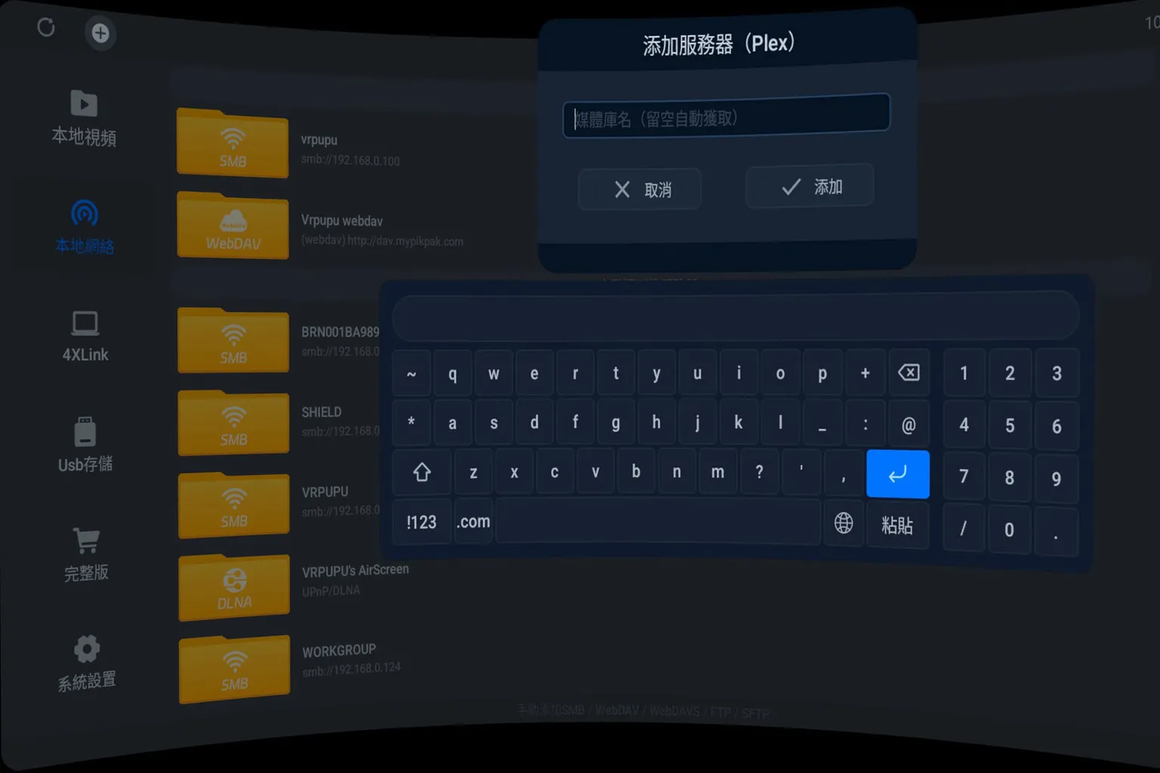
Task: Tap the b key
Action: pos(636,472)
